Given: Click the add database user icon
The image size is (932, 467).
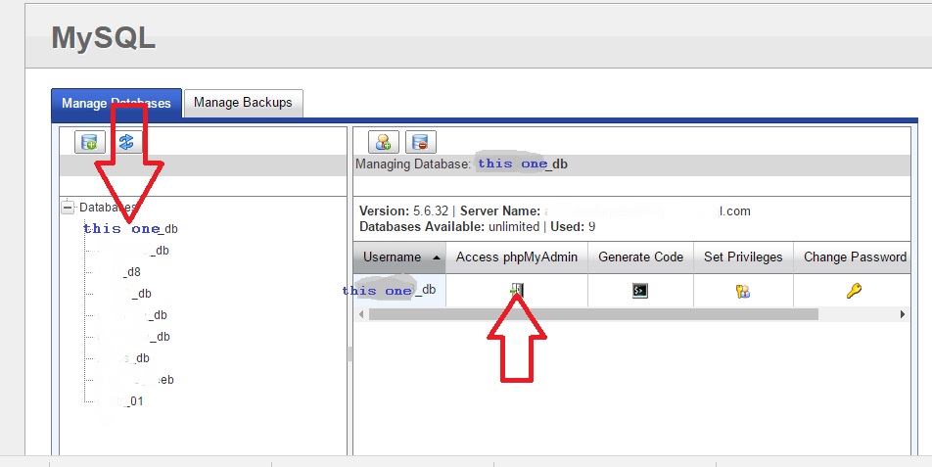Looking at the screenshot, I should [x=384, y=142].
